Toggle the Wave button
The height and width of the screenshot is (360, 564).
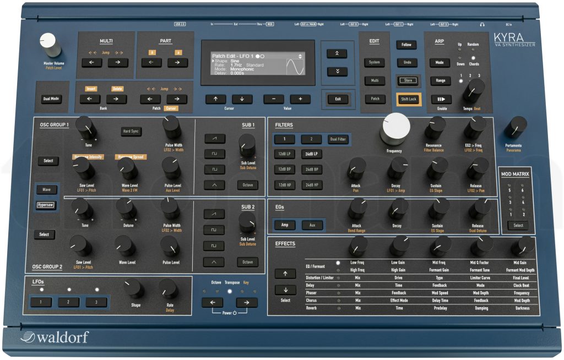pos(46,189)
